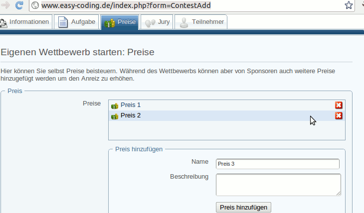Screen dimensions: 364x213
Task: Switch to the Aufgabe tab
Action: (76, 22)
